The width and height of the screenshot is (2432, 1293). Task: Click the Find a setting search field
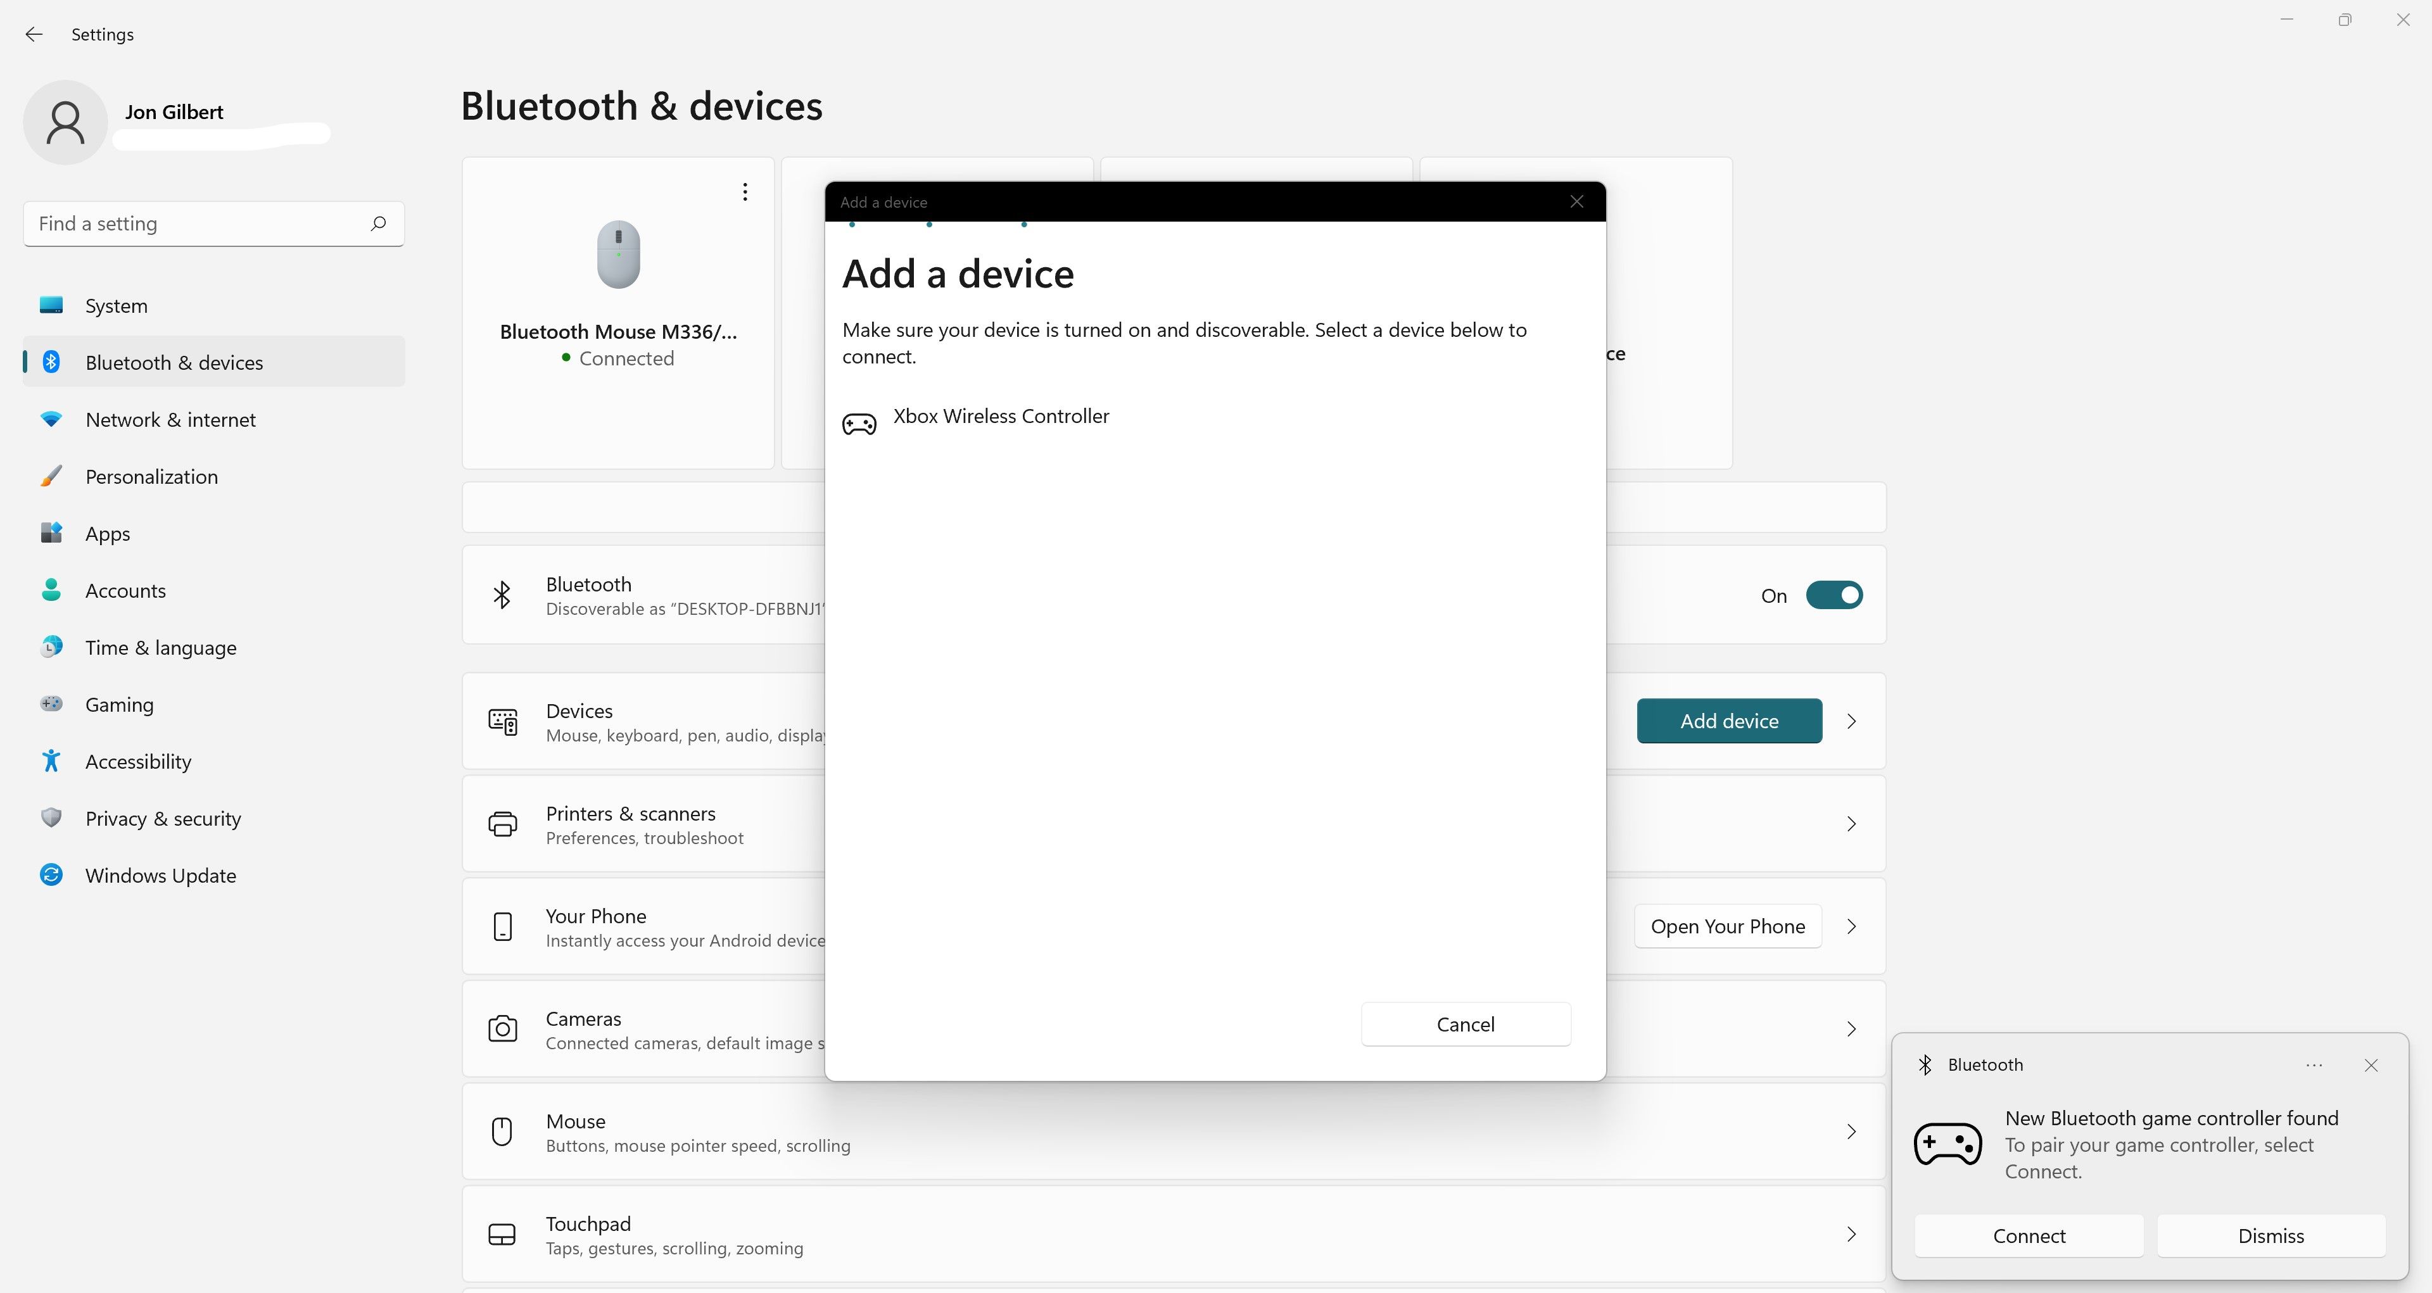pos(198,224)
